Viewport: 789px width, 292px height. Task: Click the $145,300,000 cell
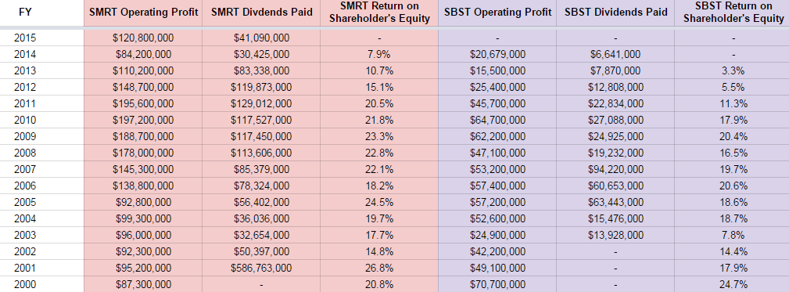click(143, 170)
